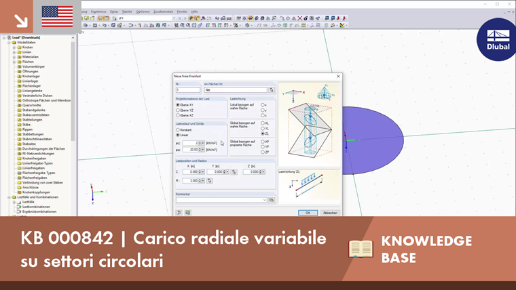Select Lastkombinationen in the navigator tree
This screenshot has width=516, height=290.
tap(36, 207)
